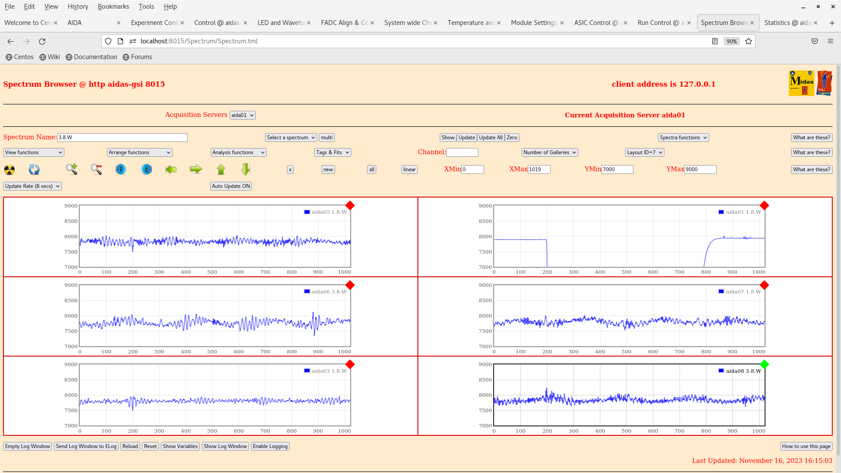
Task: Open the Bookmarks menu
Action: pyautogui.click(x=113, y=7)
